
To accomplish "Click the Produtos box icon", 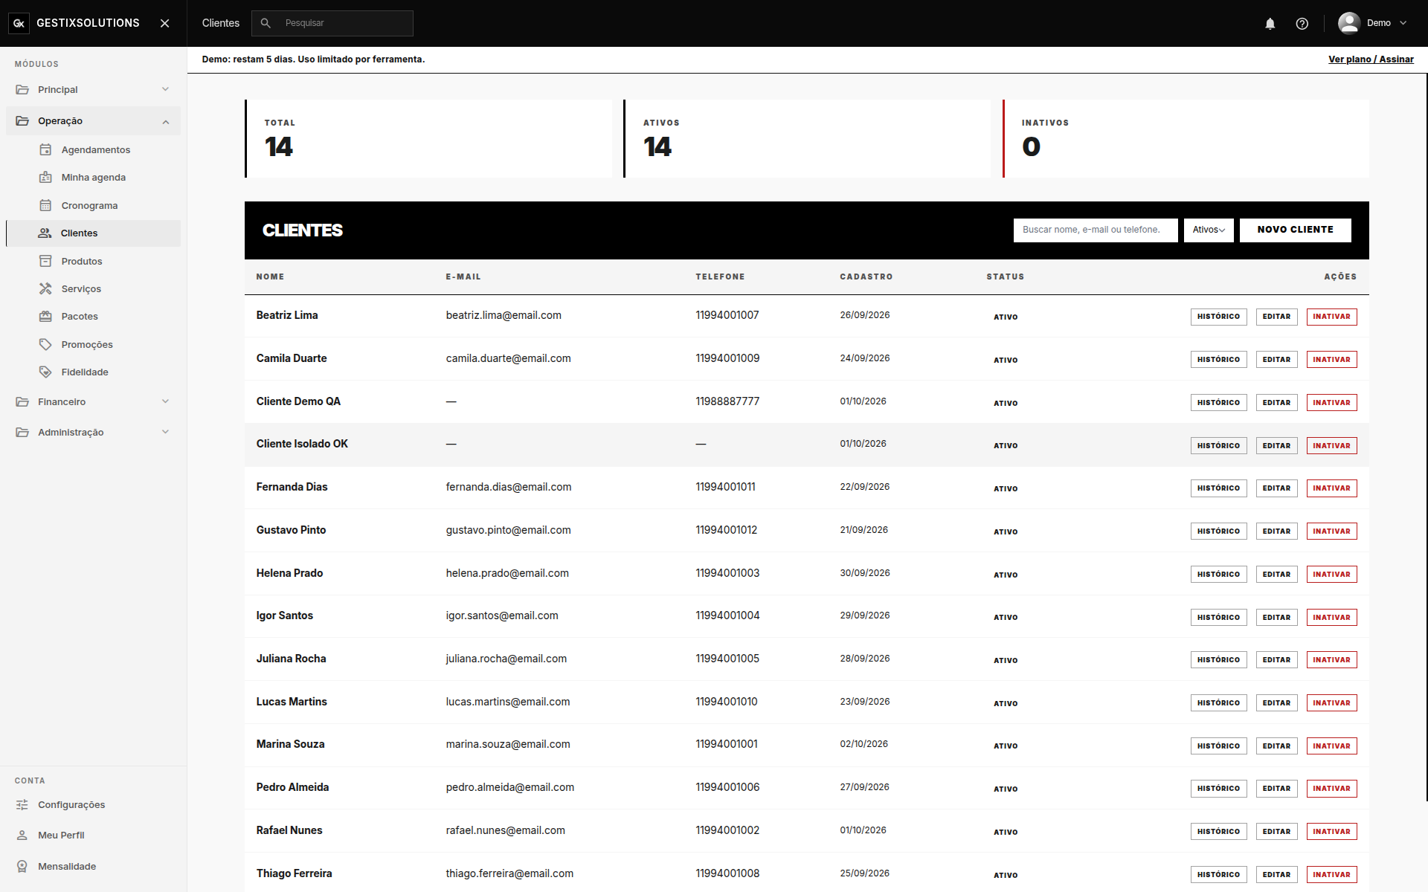I will [45, 261].
